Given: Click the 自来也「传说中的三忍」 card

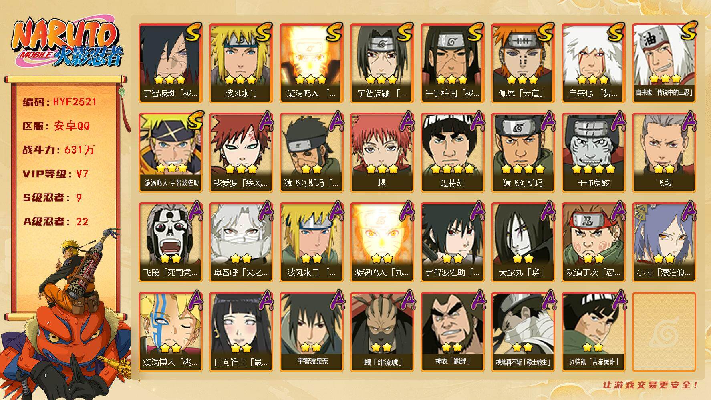Looking at the screenshot, I should (664, 63).
